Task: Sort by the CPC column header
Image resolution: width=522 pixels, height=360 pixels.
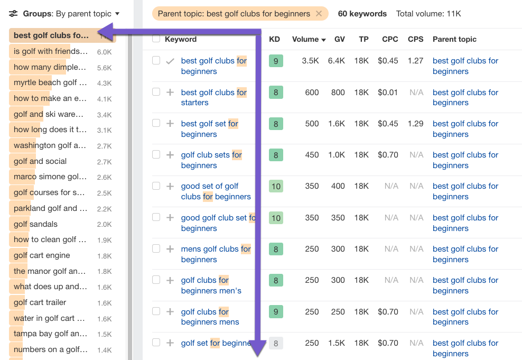Action: tap(390, 39)
